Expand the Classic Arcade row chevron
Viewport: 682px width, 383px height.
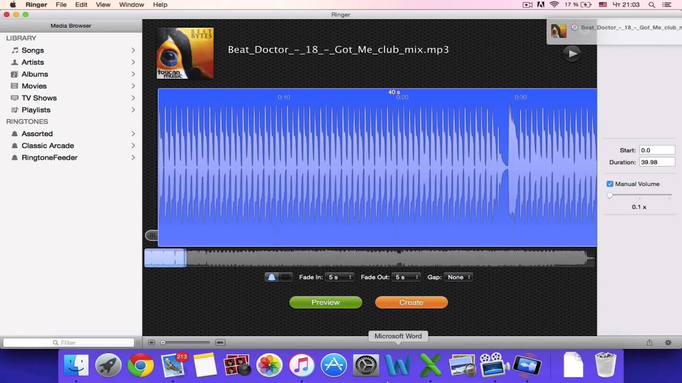click(x=133, y=146)
